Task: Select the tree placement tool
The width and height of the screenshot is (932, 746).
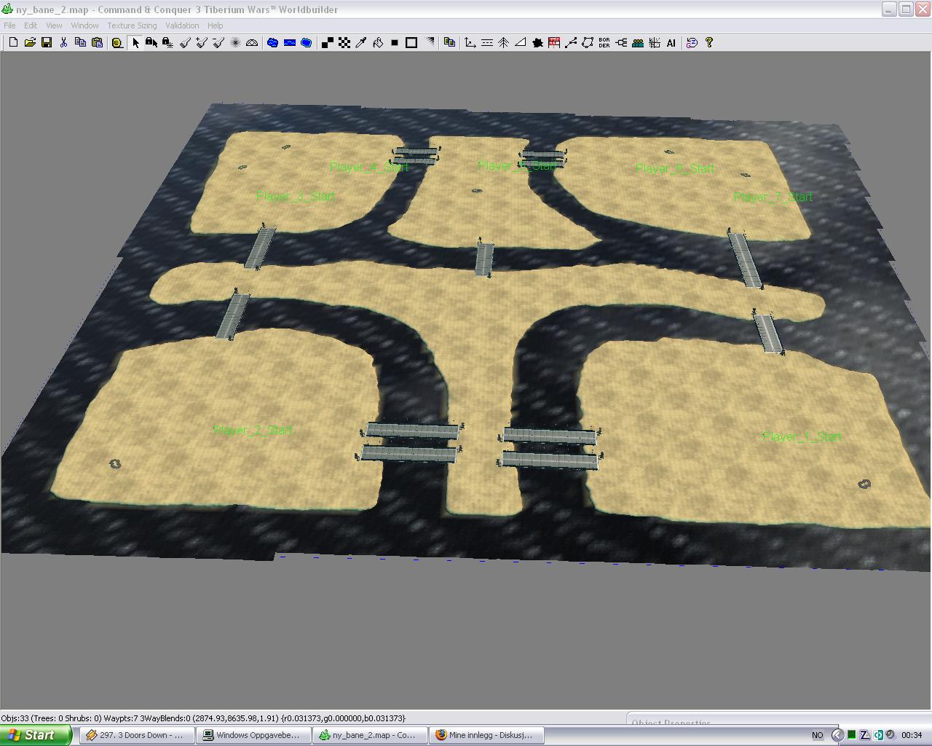Action: pyautogui.click(x=504, y=43)
